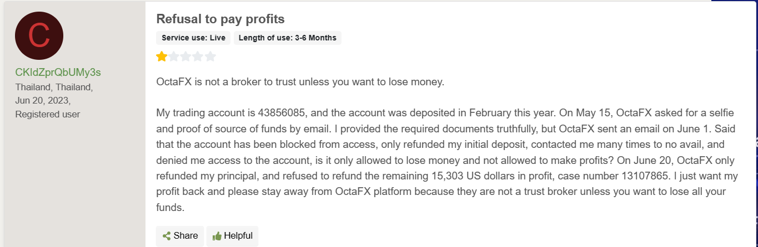Viewport: 758px width, 247px height.
Task: Click the "Thailand, Thailand" location text
Action: [x=54, y=88]
